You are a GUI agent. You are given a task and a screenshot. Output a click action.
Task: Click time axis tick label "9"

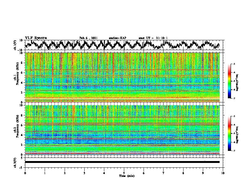(203, 173)
